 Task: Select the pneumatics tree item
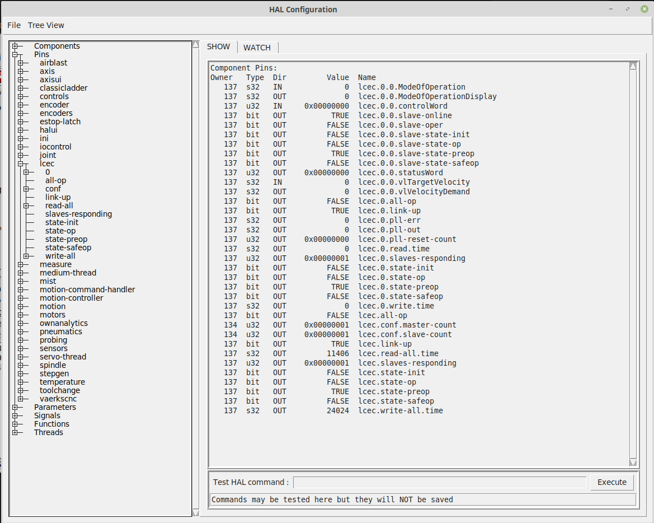click(x=61, y=331)
